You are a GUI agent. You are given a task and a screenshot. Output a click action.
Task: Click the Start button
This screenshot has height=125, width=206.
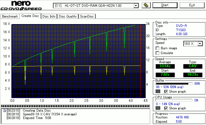(165, 5)
